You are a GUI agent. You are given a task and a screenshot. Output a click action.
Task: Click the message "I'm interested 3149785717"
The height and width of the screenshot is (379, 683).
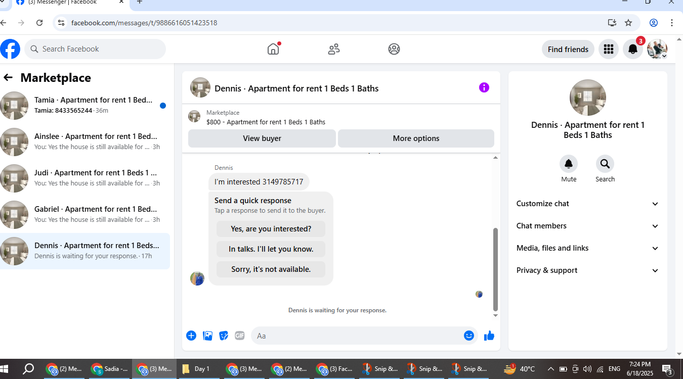coord(259,182)
